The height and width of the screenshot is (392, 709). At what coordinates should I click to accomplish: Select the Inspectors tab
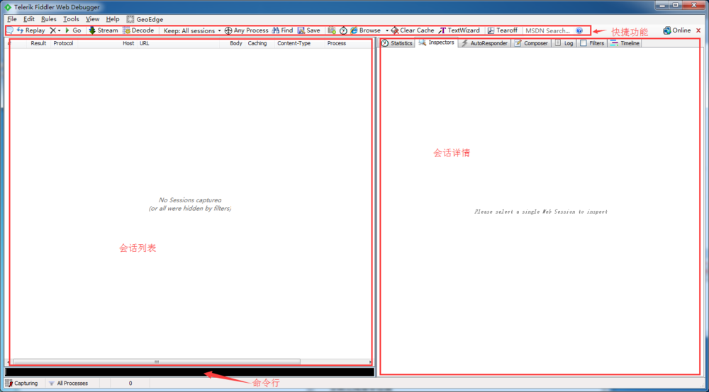(x=437, y=42)
